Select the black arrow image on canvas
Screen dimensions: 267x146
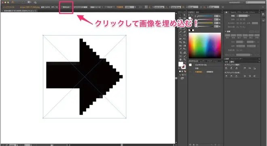pyautogui.click(x=85, y=76)
